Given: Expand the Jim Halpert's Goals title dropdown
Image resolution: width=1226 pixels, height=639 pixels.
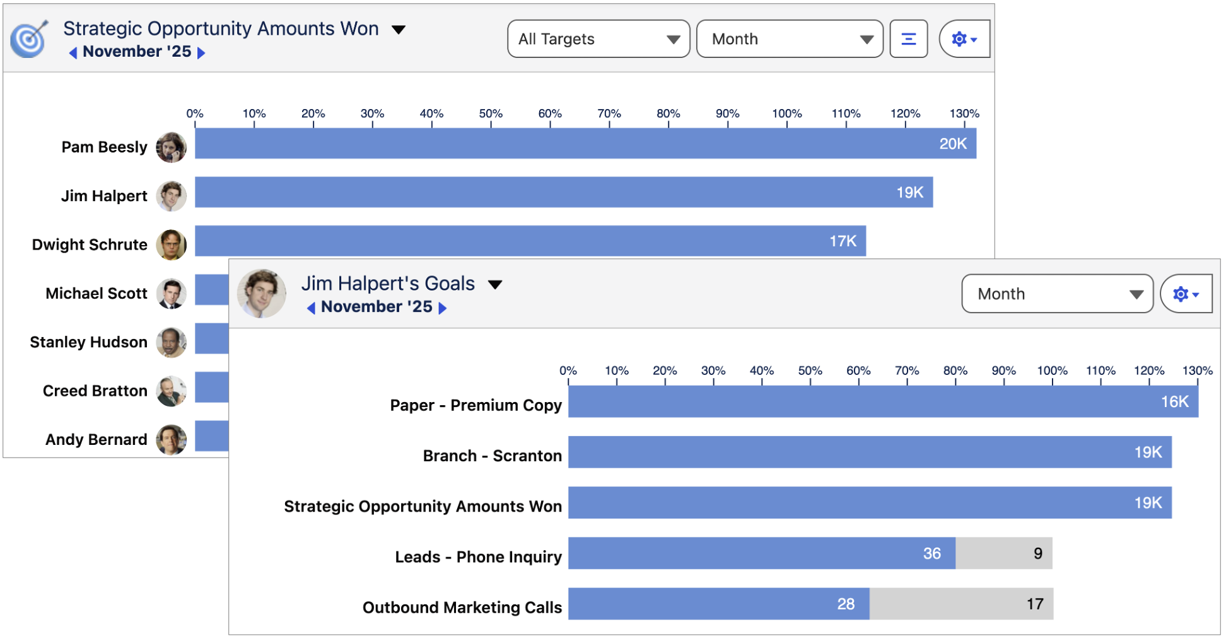Looking at the screenshot, I should [x=496, y=284].
